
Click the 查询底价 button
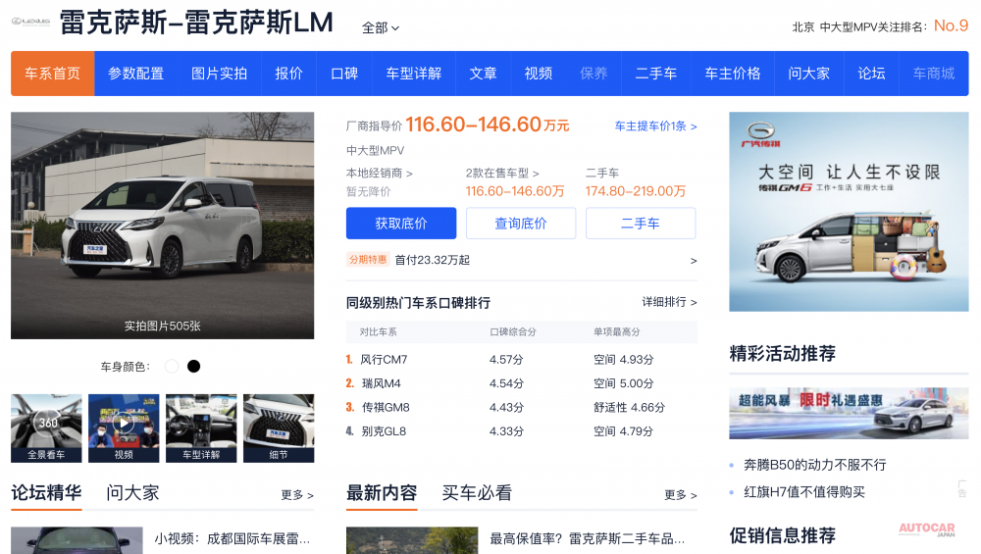click(521, 224)
